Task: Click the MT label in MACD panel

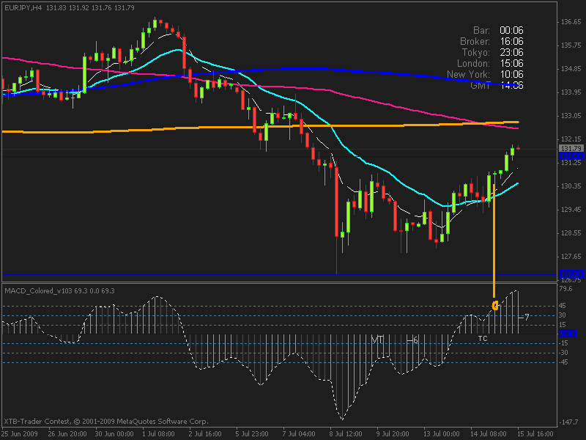Action: [377, 340]
